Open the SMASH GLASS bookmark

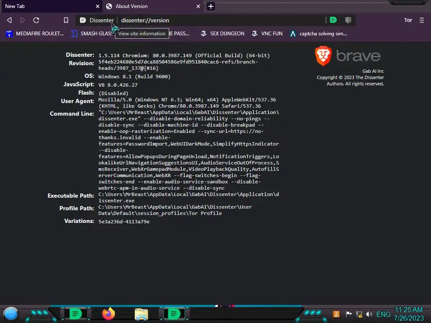91,34
